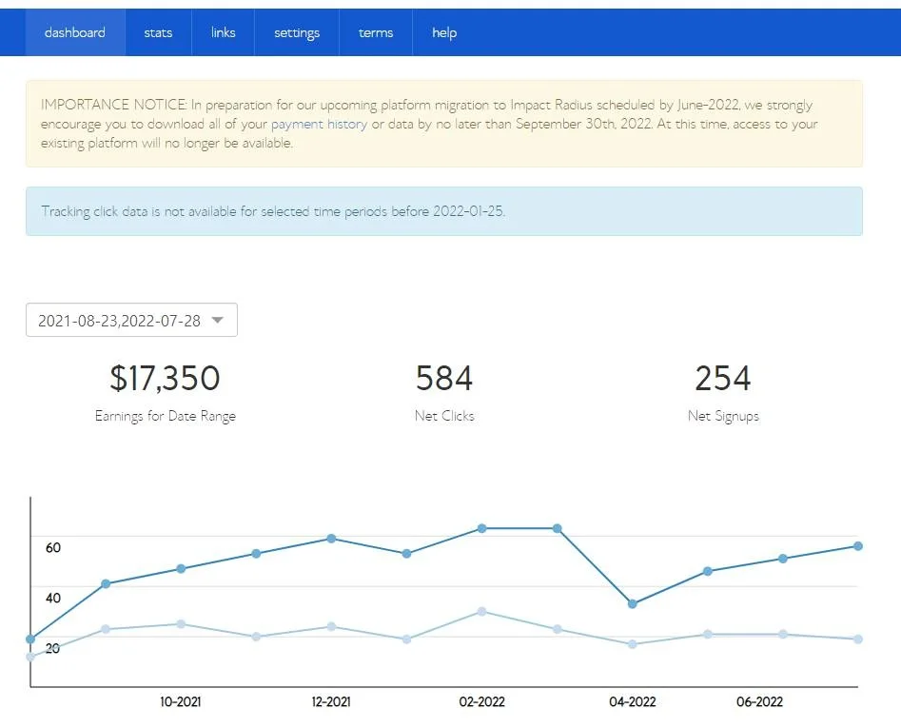Click the $17,350 earnings figure

coord(165,379)
